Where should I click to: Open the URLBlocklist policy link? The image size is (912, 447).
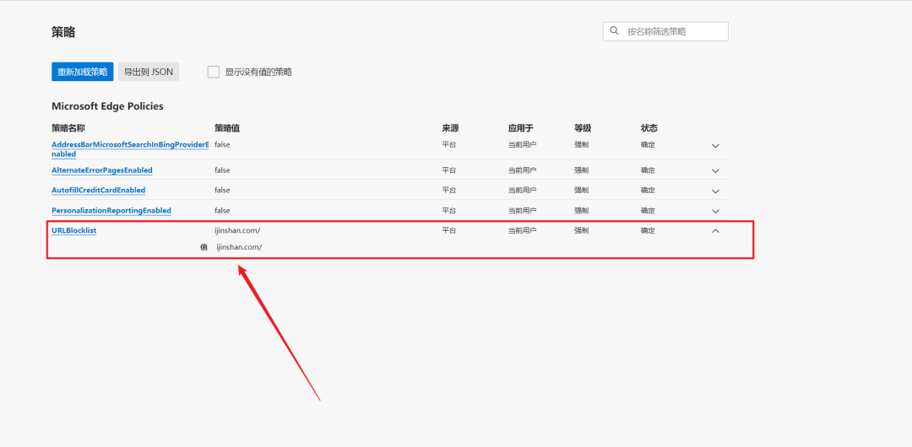coord(73,230)
